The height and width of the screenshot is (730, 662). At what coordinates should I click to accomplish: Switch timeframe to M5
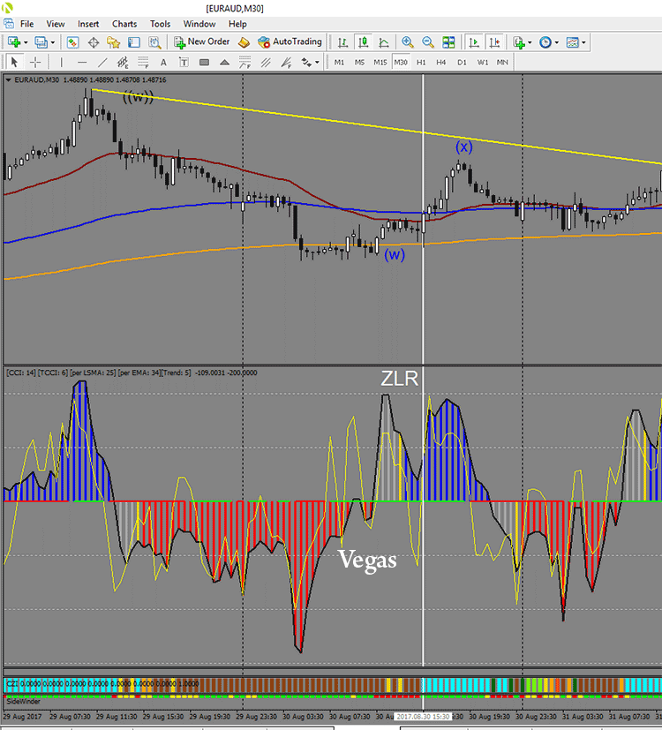tap(359, 62)
